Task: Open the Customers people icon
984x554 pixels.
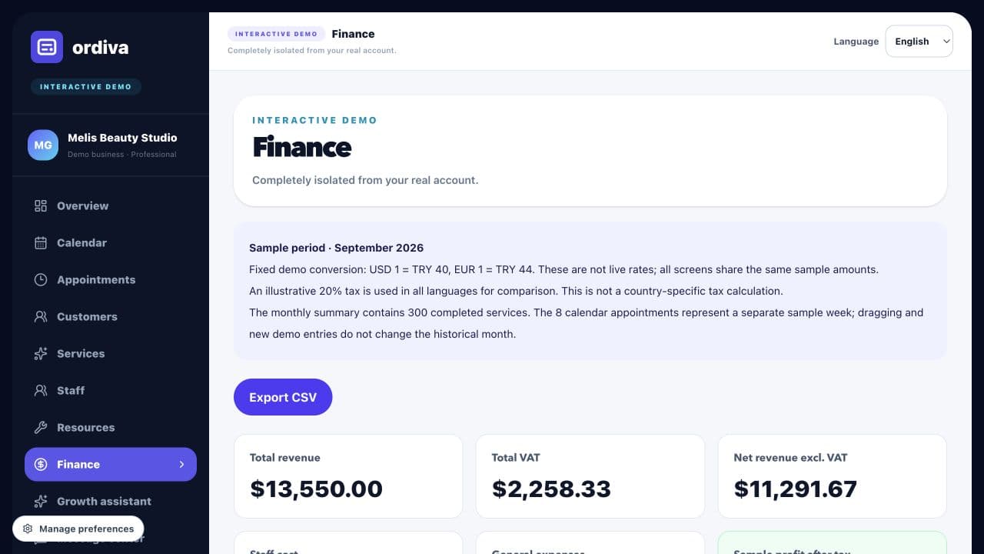Action: click(x=41, y=316)
